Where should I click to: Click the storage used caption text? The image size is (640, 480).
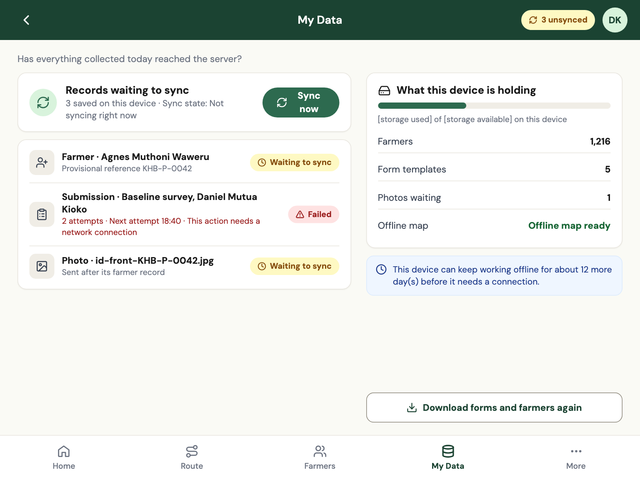[x=472, y=120]
